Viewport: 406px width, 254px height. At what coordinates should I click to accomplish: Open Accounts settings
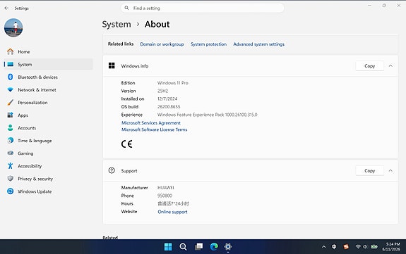(49, 128)
